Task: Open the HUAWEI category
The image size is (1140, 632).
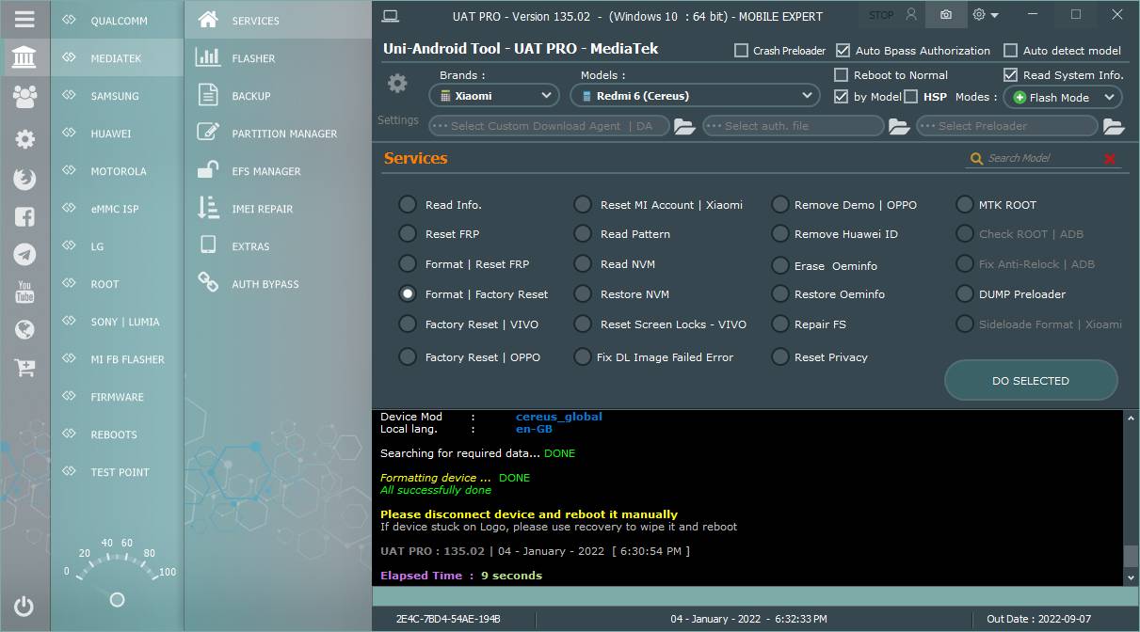Action: coord(117,134)
